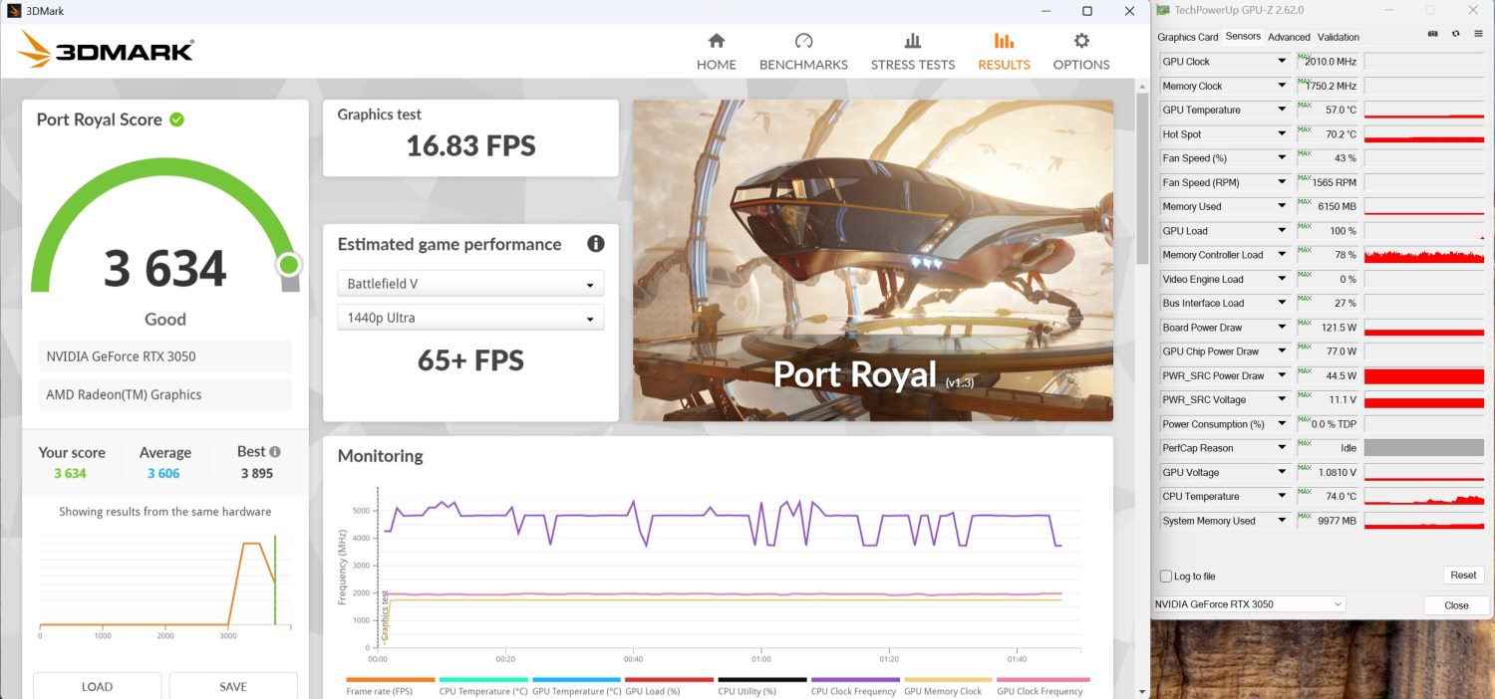This screenshot has width=1495, height=699.
Task: Expand Hot Spot sensor dropdown arrow
Action: [x=1282, y=134]
